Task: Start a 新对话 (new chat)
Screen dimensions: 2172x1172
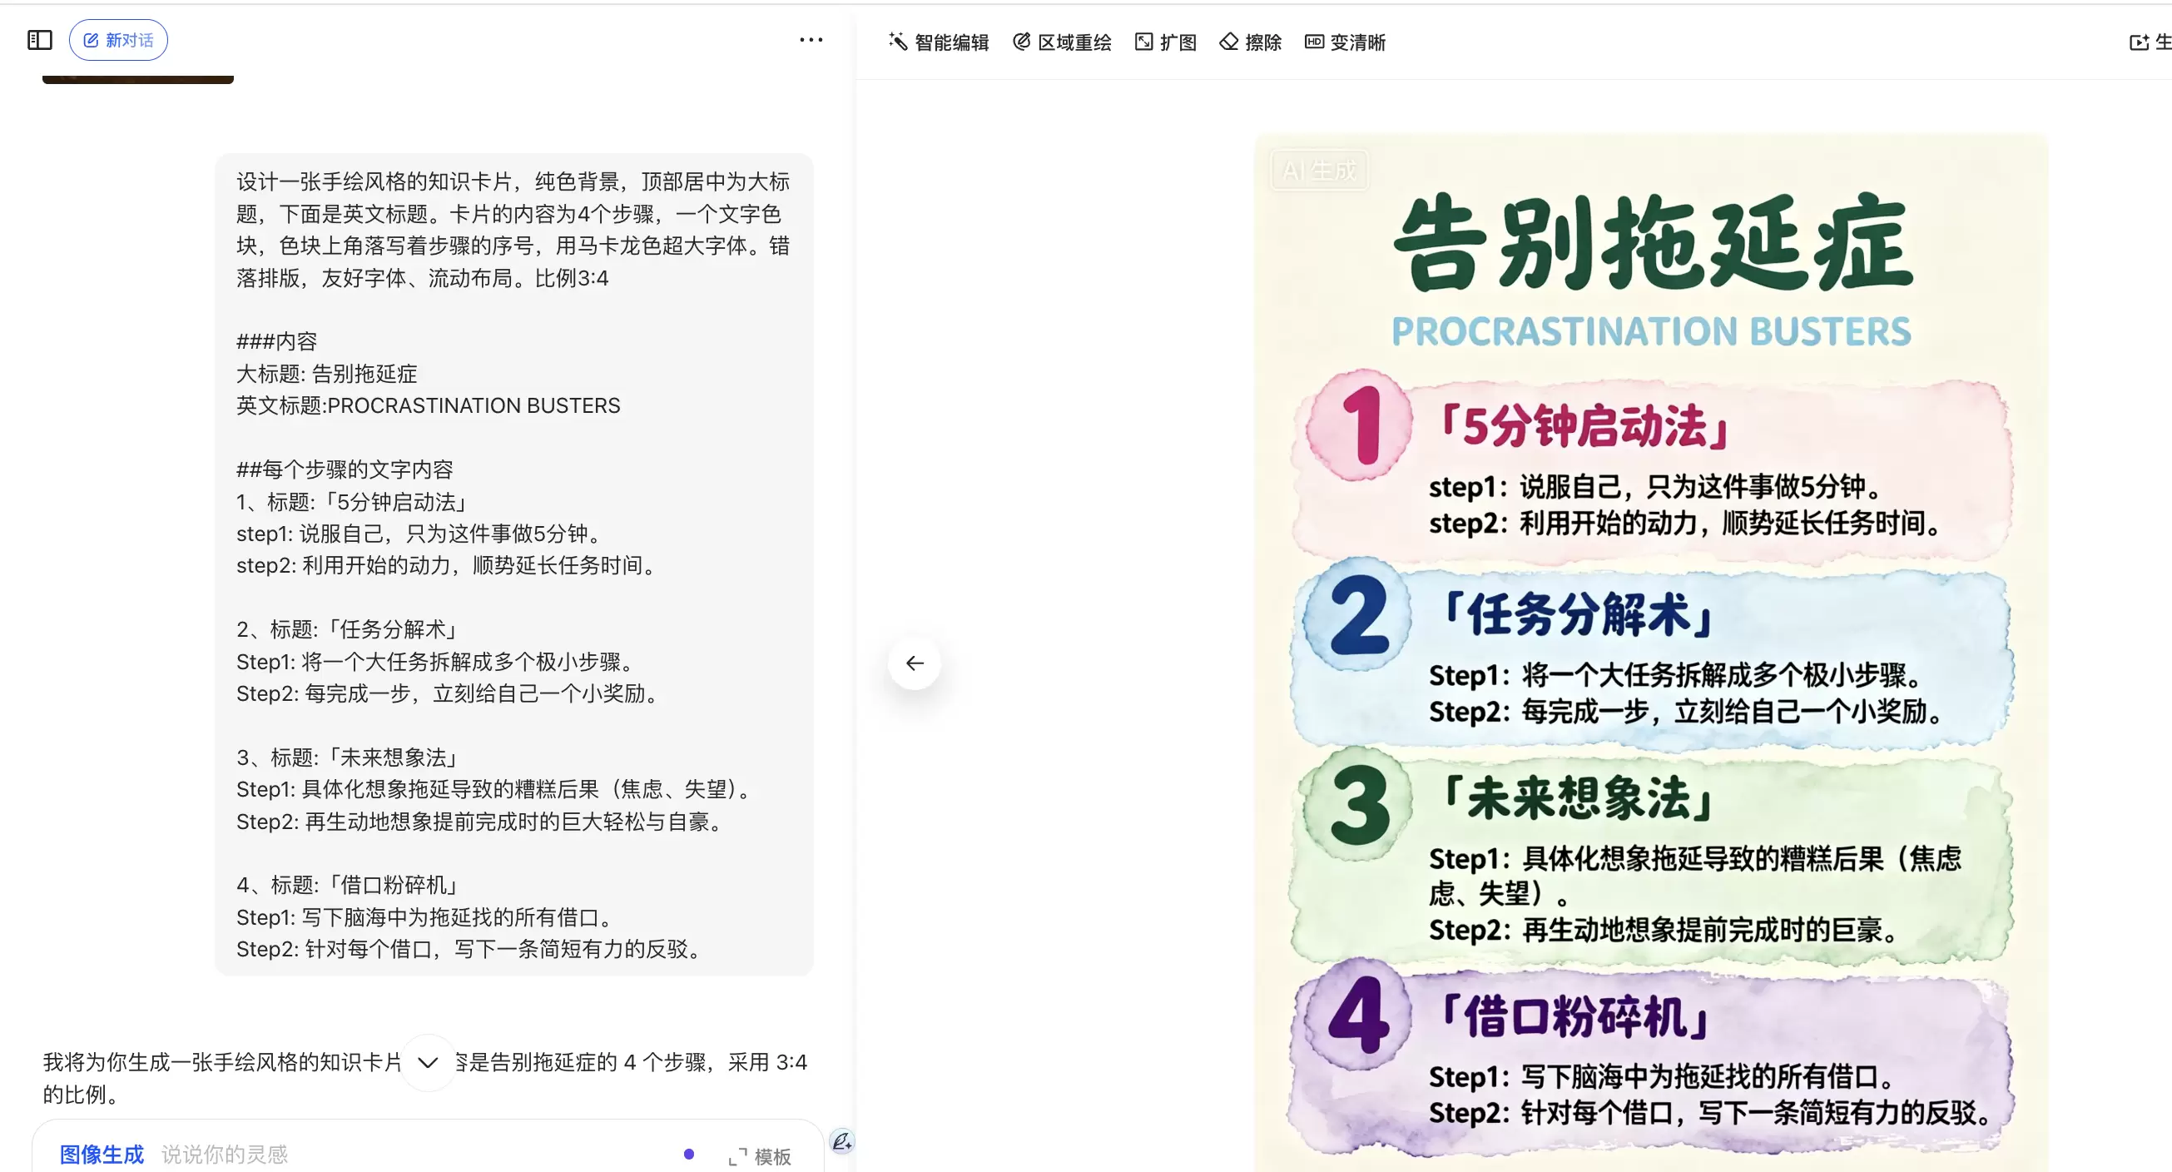Action: coord(118,39)
